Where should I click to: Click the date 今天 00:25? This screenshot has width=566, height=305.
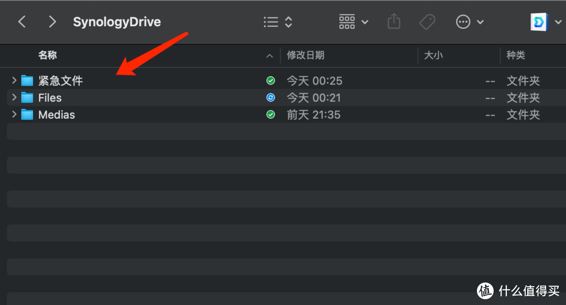coord(314,81)
